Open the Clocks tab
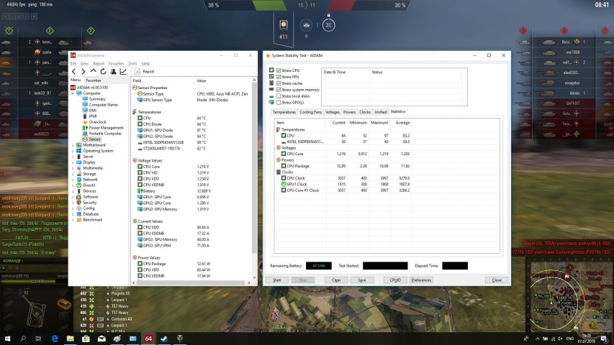Viewport: 614px width, 345px height. point(365,112)
